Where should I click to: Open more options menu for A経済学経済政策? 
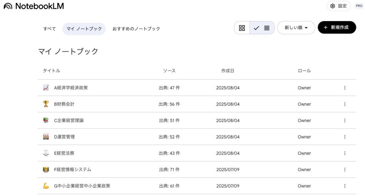pos(345,88)
